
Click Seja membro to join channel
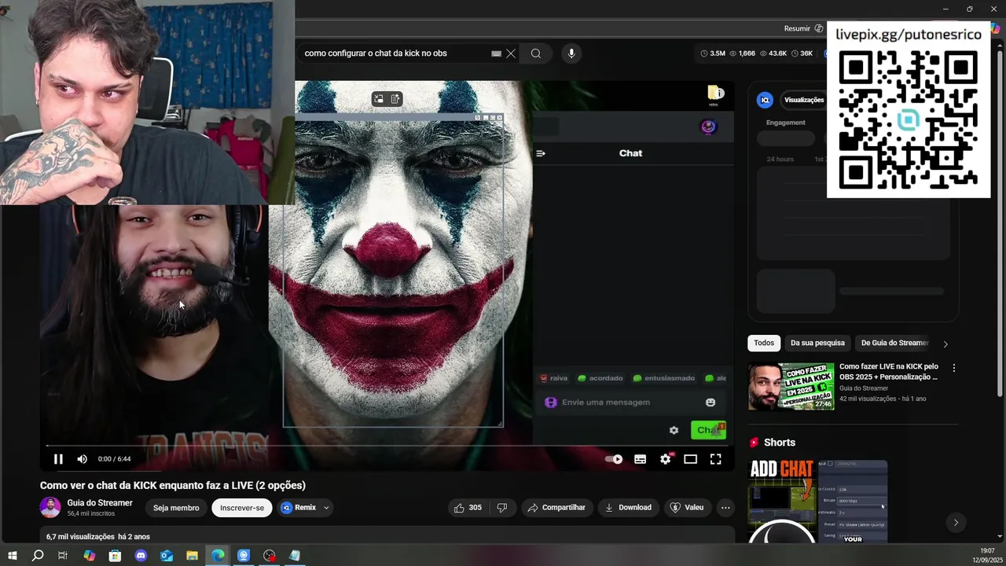[x=176, y=508]
